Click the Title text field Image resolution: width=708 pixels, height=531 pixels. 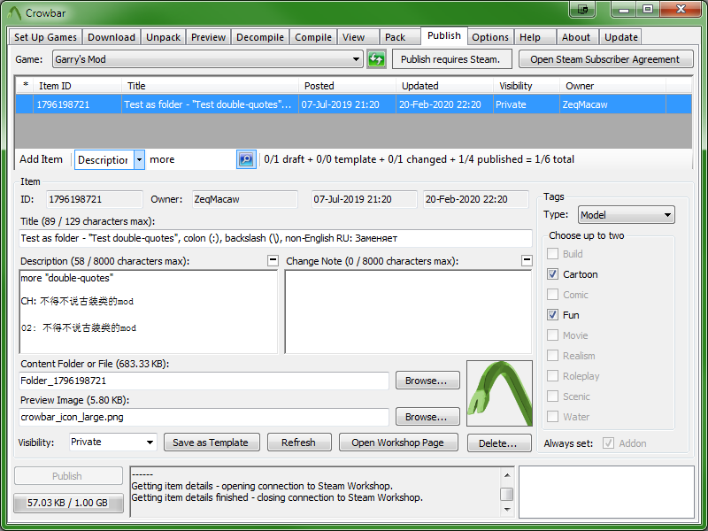(x=275, y=238)
